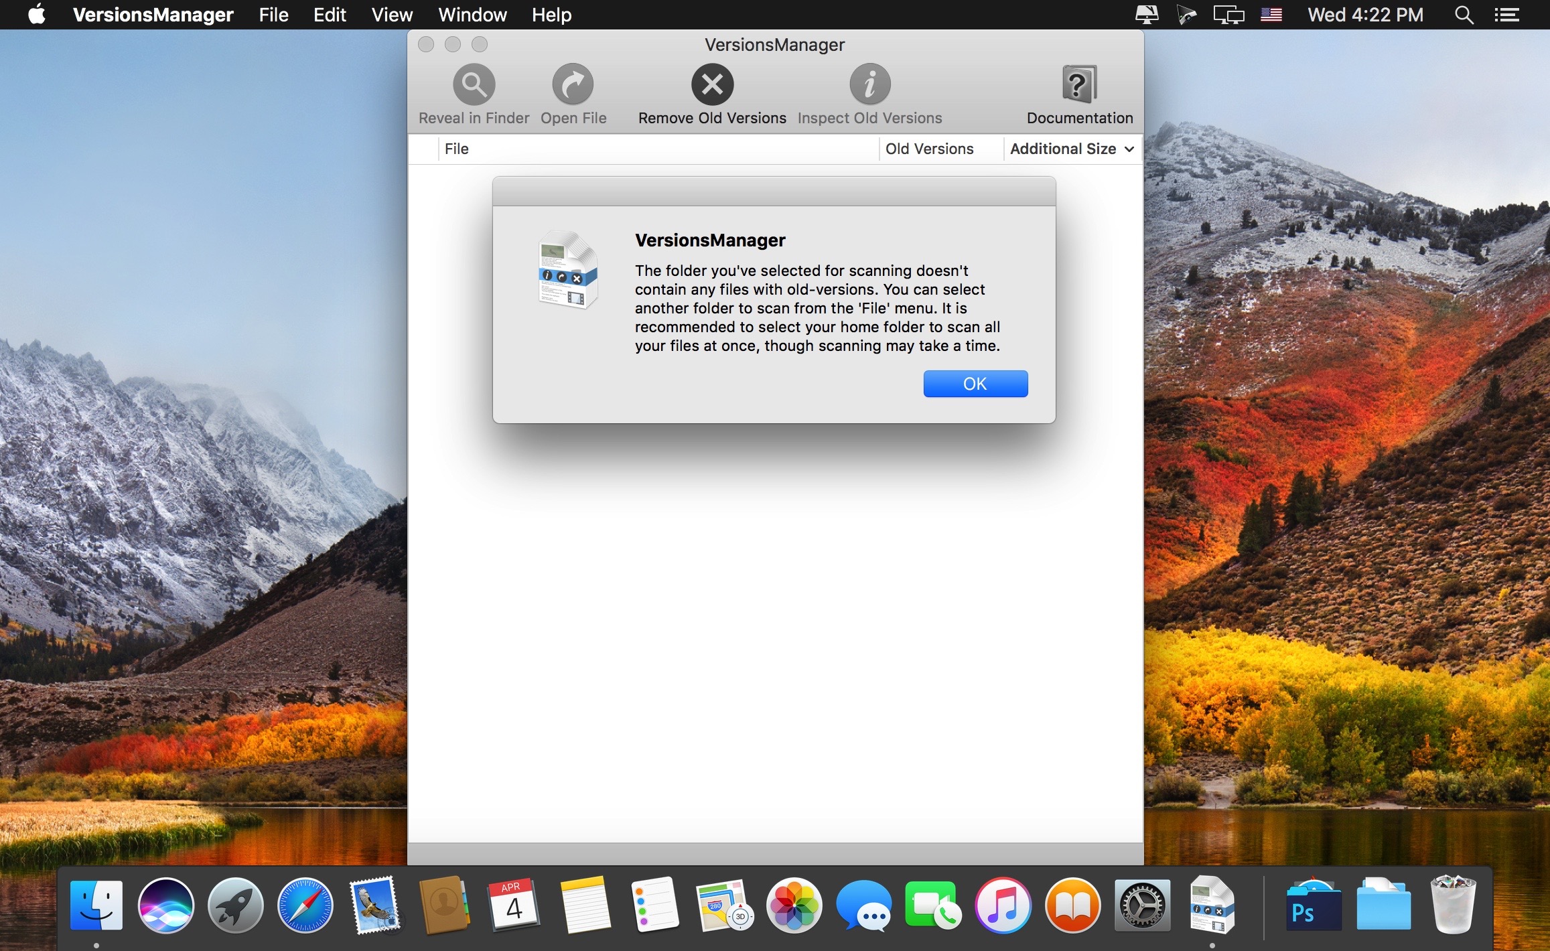Click the VersionsManager icon in the Dock
The height and width of the screenshot is (951, 1550).
click(x=1212, y=906)
